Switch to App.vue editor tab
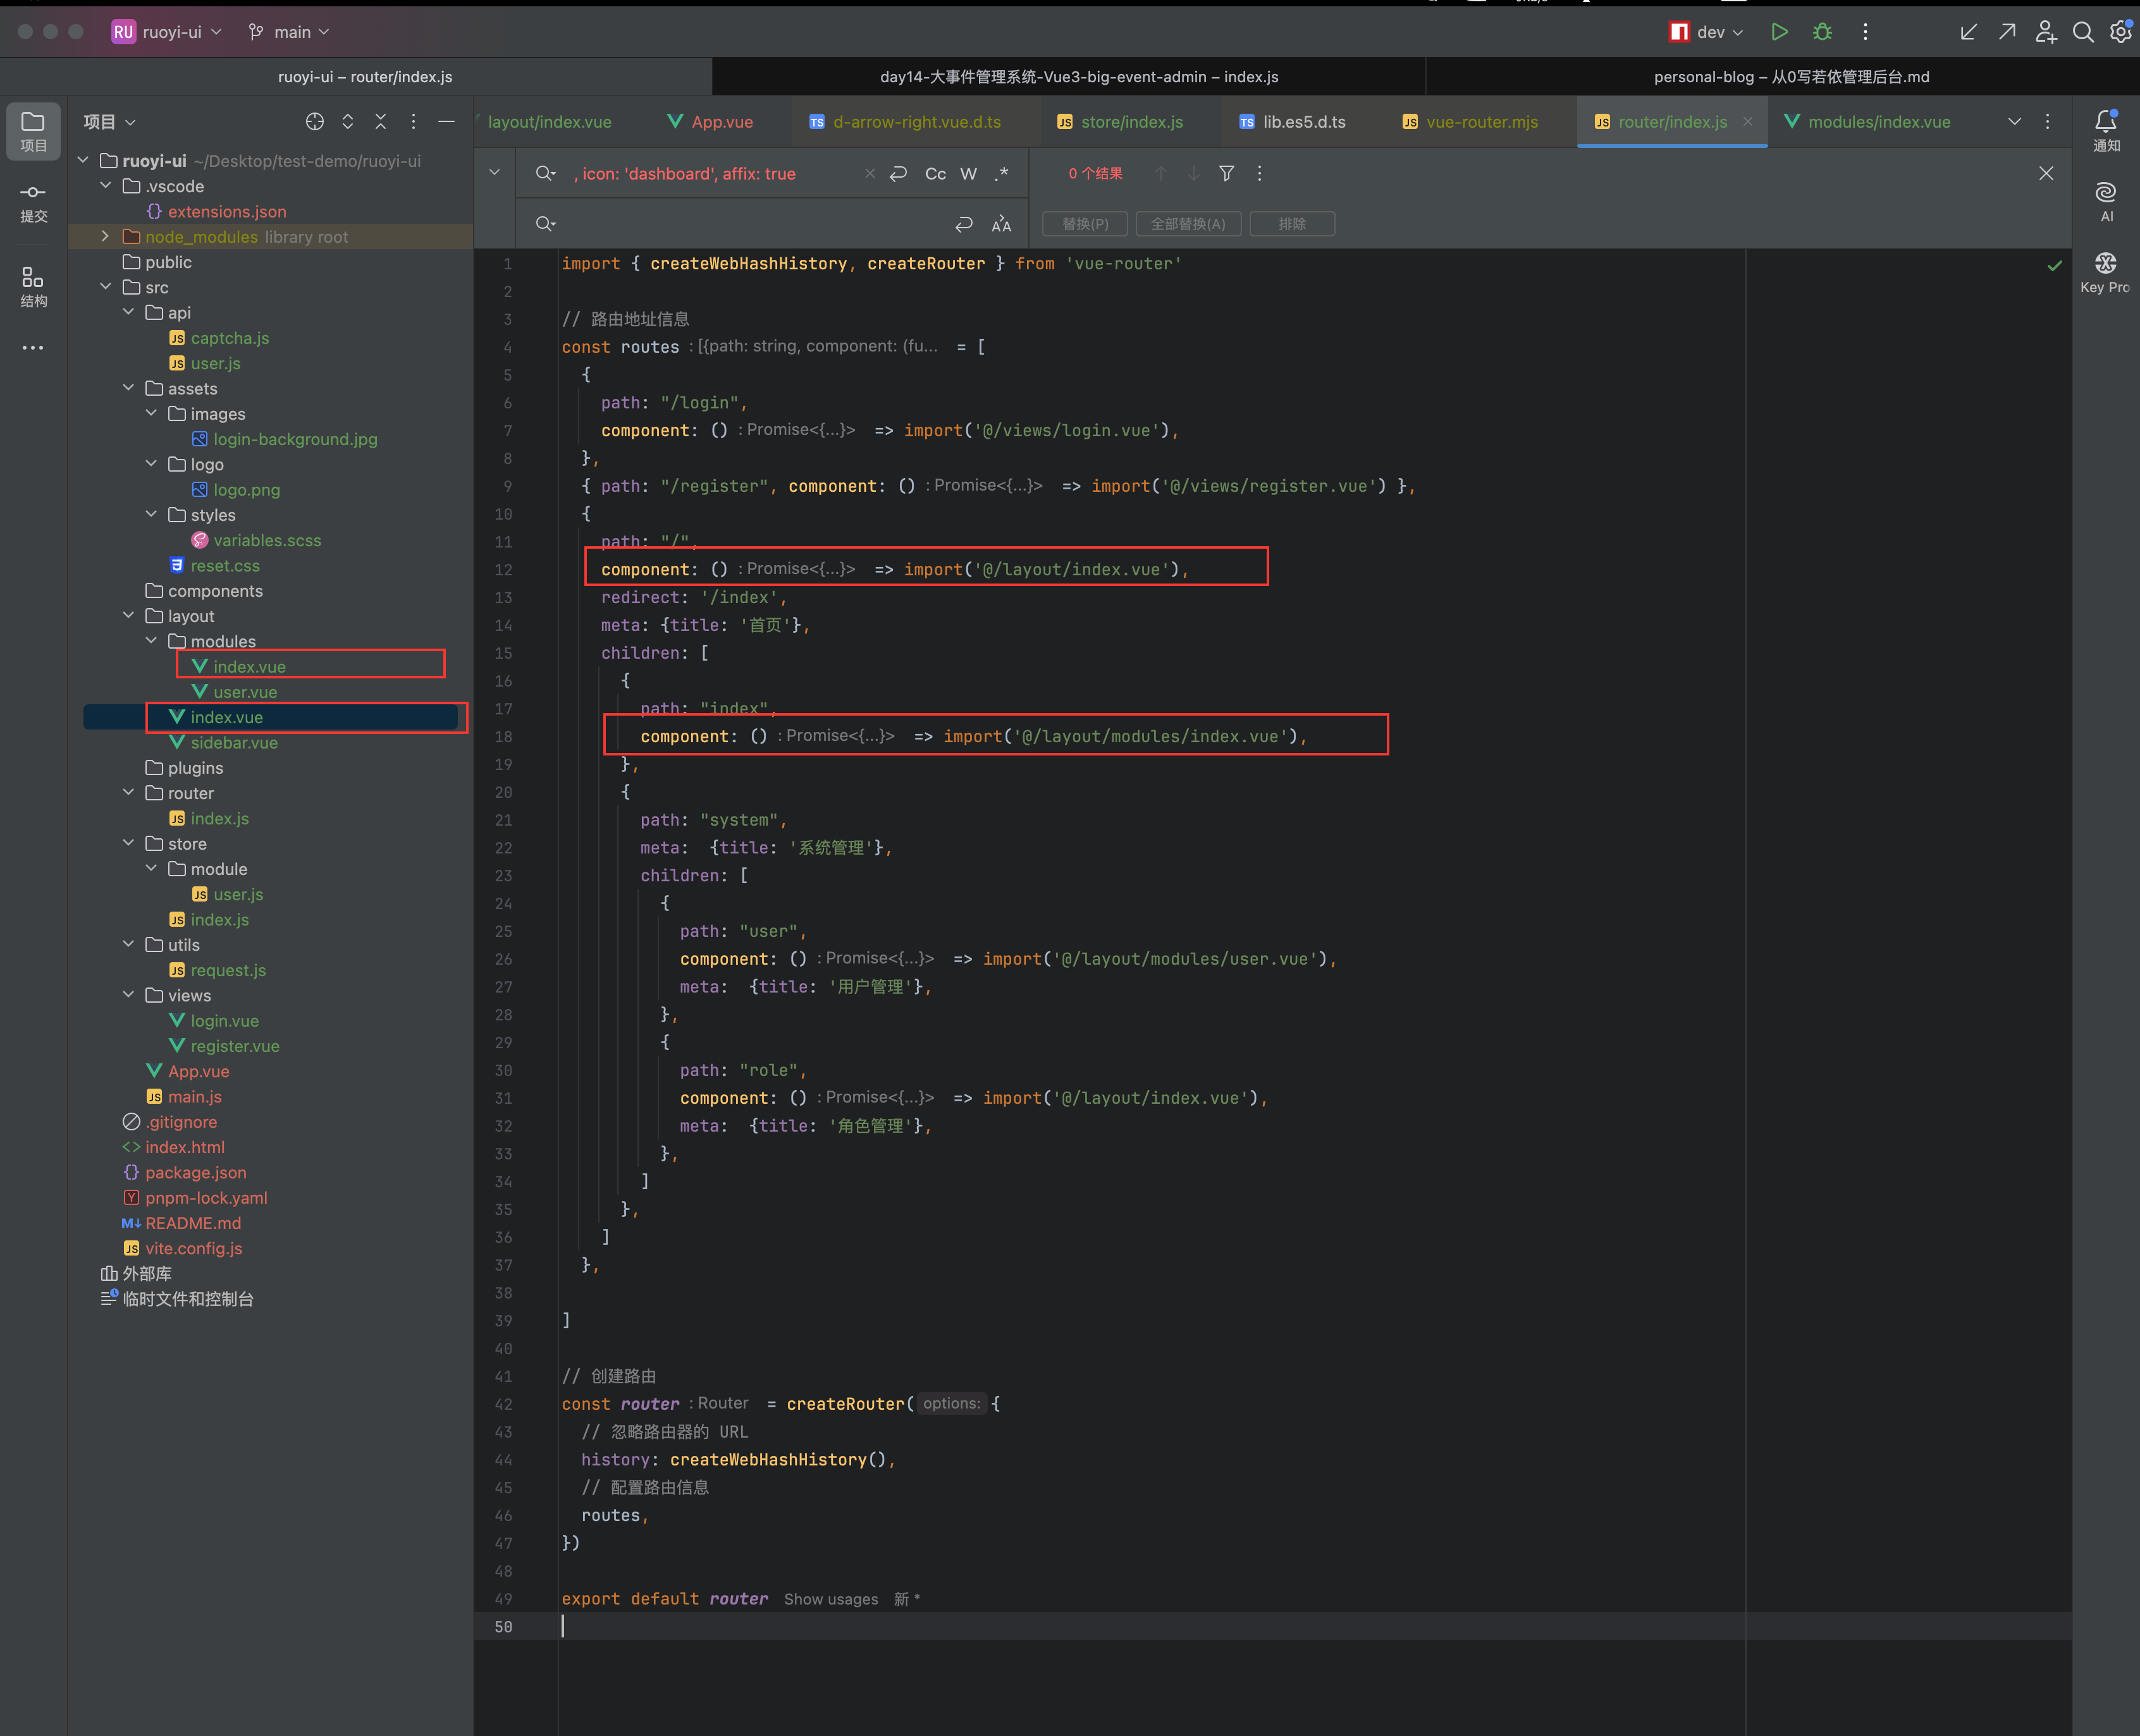This screenshot has width=2140, height=1736. pyautogui.click(x=711, y=122)
